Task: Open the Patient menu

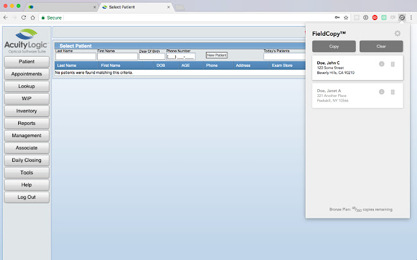Action: pos(27,62)
